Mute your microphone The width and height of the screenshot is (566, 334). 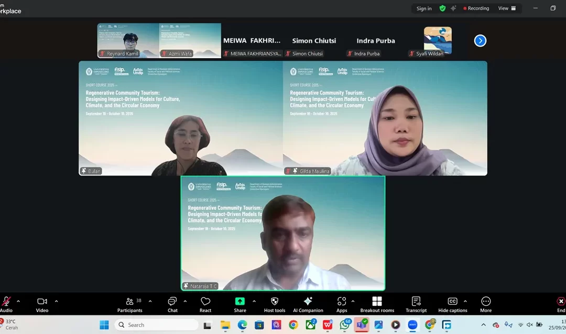(5, 303)
